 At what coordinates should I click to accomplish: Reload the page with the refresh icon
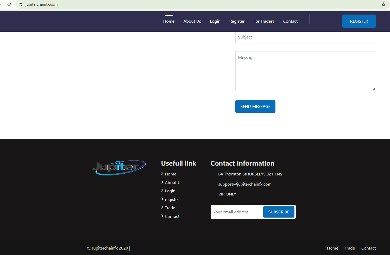[9, 4]
